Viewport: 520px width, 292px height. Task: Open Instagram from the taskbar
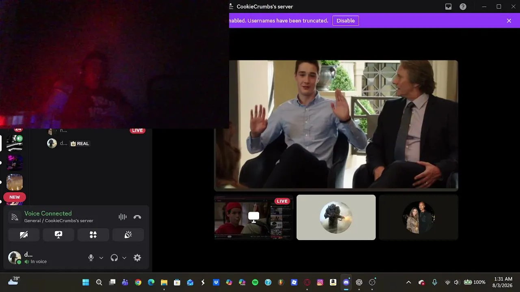(x=320, y=282)
